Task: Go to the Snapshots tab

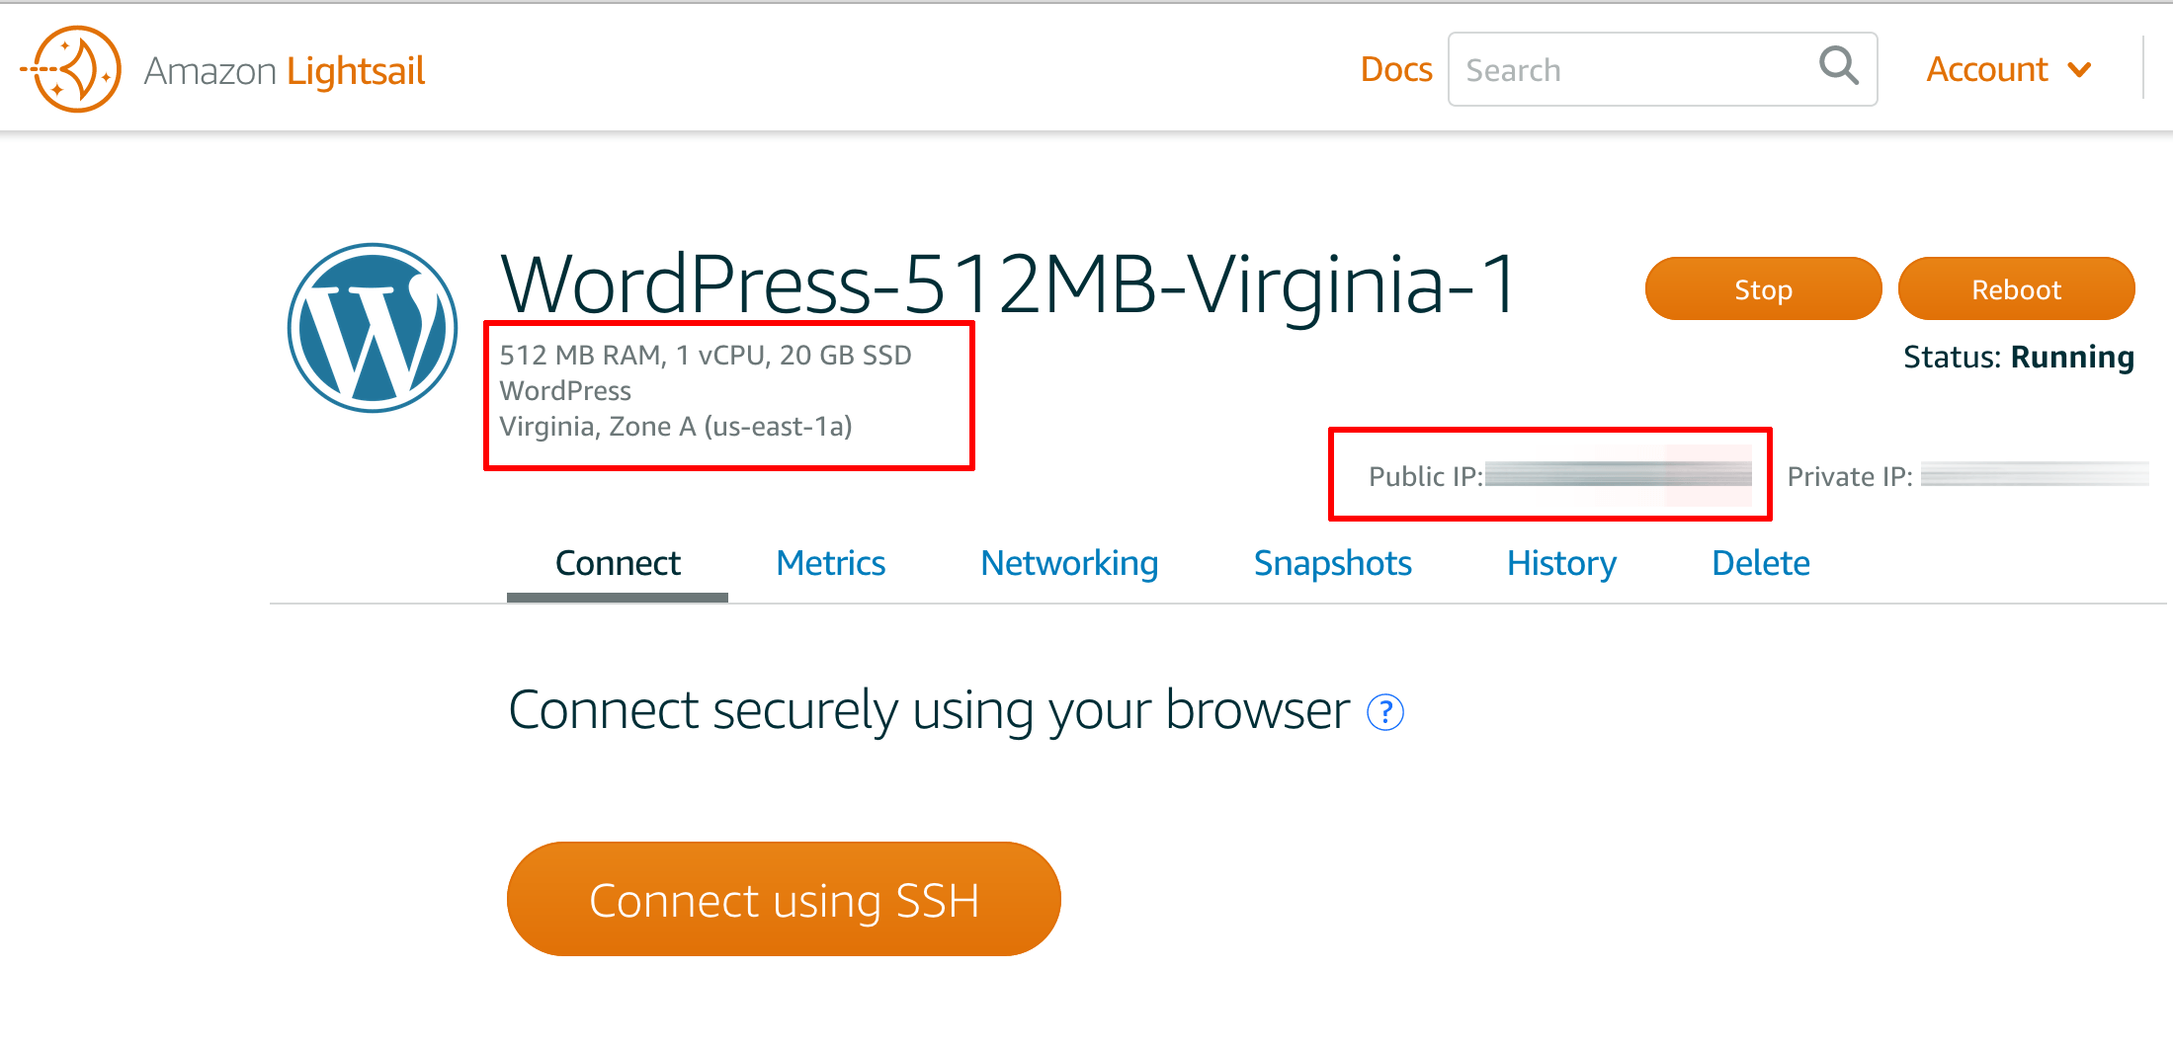Action: (x=1332, y=563)
